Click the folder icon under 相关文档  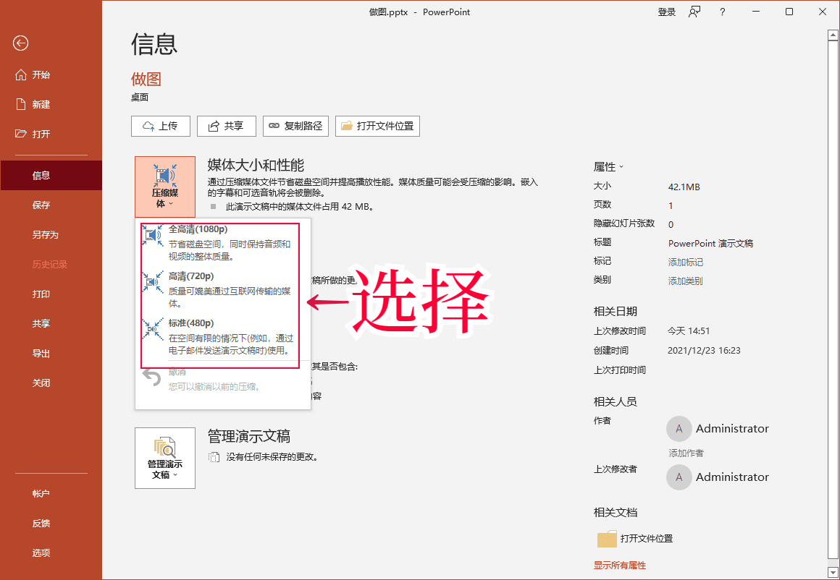[608, 538]
